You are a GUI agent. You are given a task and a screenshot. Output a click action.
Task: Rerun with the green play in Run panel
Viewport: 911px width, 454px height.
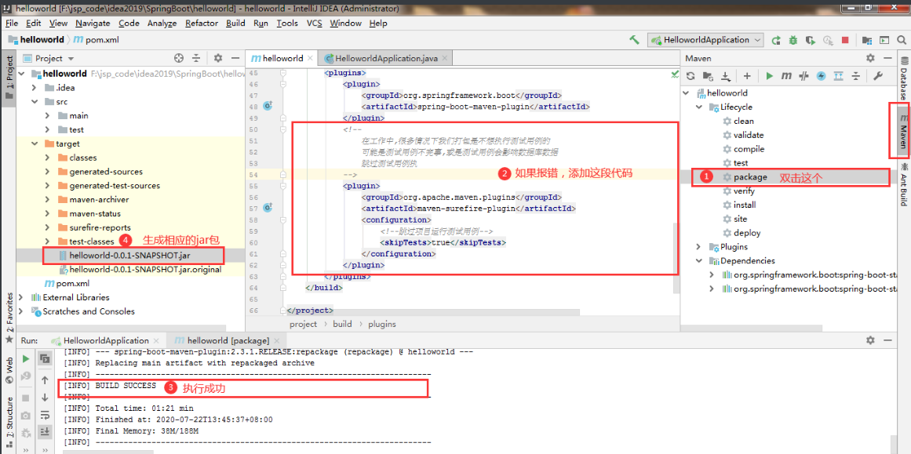point(26,359)
